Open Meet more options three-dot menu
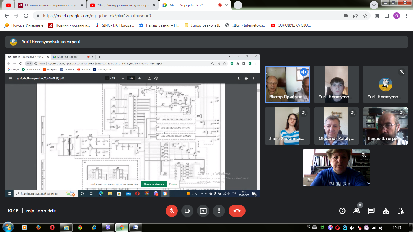 coord(219,211)
